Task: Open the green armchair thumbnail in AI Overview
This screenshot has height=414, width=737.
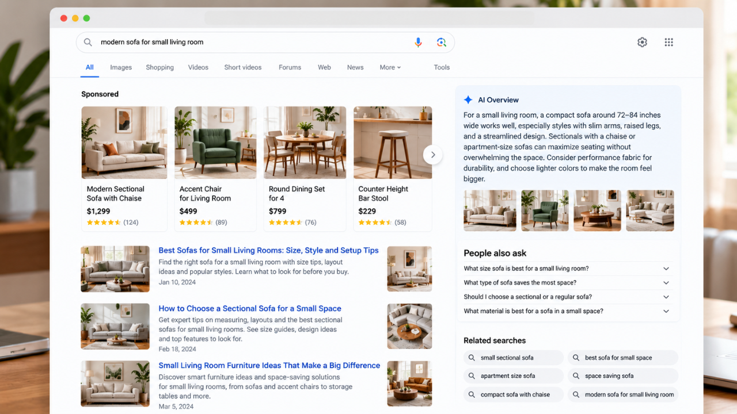Action: coord(545,210)
